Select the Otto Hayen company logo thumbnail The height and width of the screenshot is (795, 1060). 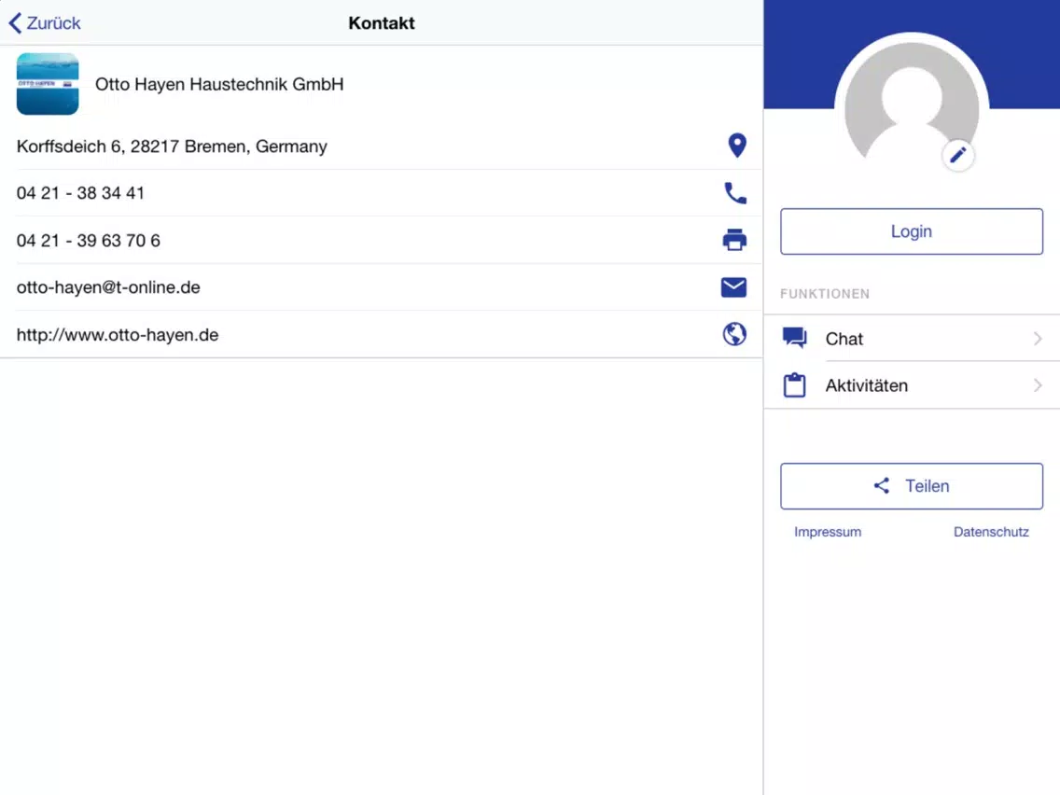click(48, 84)
